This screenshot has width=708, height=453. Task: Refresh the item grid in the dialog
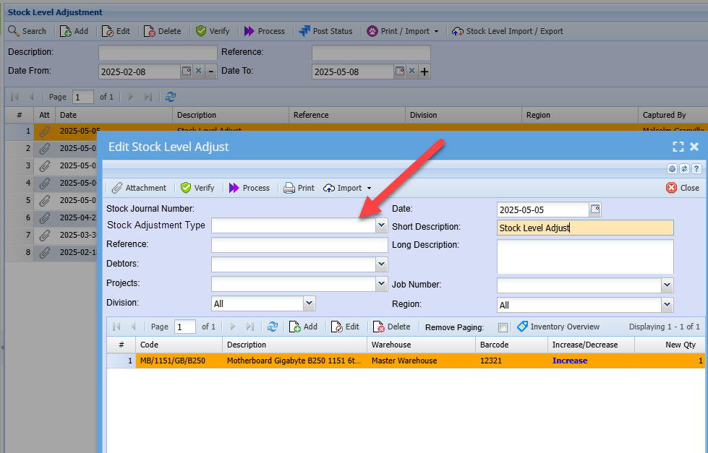pyautogui.click(x=273, y=327)
